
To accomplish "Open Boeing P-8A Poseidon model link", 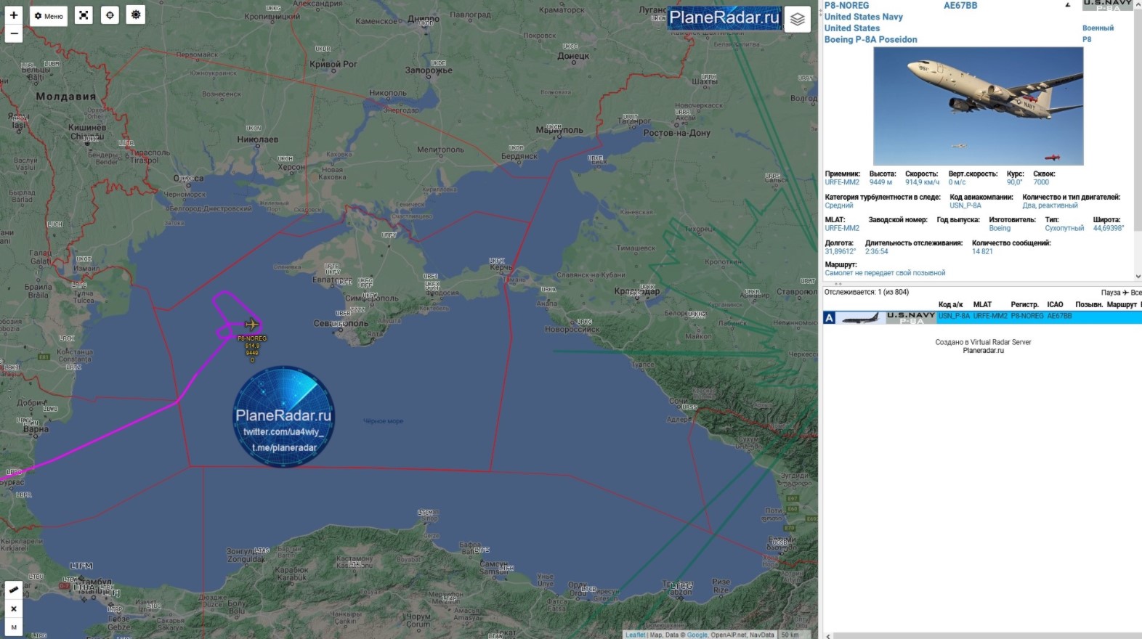I will 870,39.
